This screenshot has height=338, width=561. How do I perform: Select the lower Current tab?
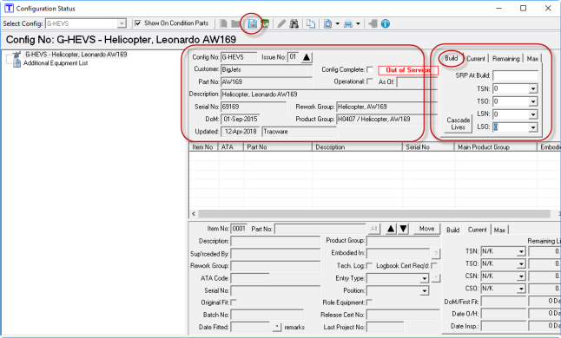478,230
